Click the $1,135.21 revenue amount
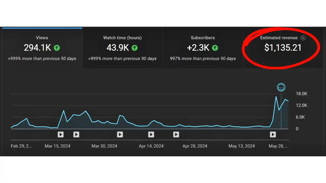This screenshot has height=183, width=326. pyautogui.click(x=283, y=48)
